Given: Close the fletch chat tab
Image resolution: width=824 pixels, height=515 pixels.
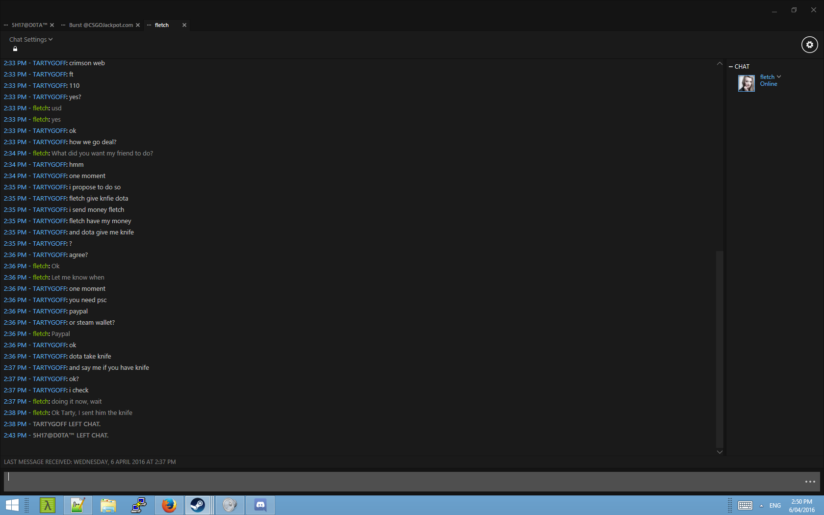Looking at the screenshot, I should click(184, 25).
